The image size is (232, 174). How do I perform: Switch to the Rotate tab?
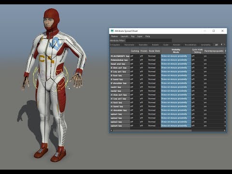(155, 45)
